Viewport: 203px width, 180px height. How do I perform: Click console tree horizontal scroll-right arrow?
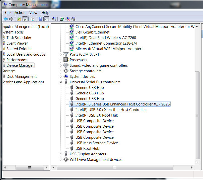(47, 167)
